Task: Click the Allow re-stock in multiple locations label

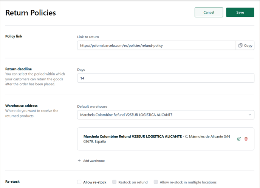Action: [188, 182]
